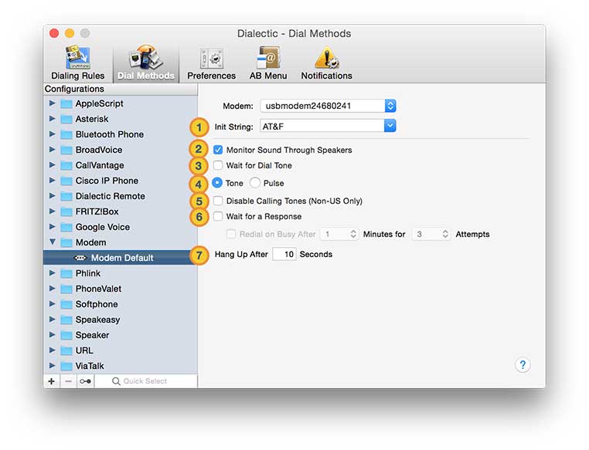
Task: Expand the Cisco IP Phone triangle
Action: click(53, 181)
